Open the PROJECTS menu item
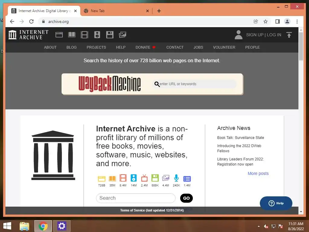 96,47
